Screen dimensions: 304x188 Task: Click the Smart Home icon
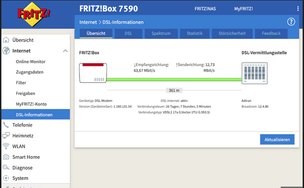(6, 157)
